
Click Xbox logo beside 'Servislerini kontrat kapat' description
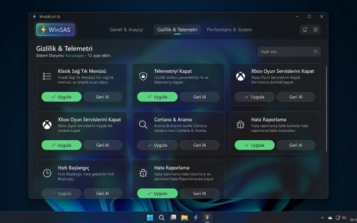click(x=240, y=76)
